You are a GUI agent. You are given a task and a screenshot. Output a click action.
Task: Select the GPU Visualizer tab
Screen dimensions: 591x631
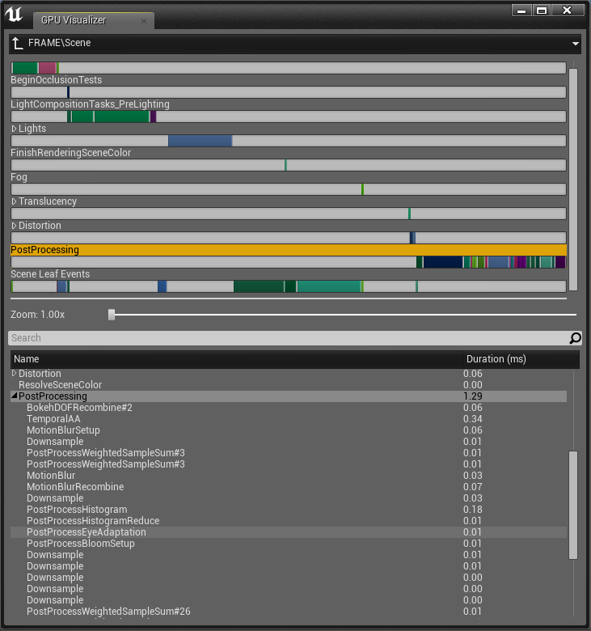pos(93,20)
